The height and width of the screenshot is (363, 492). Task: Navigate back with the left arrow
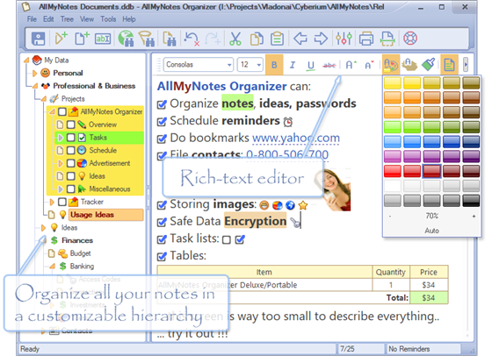click(x=300, y=39)
